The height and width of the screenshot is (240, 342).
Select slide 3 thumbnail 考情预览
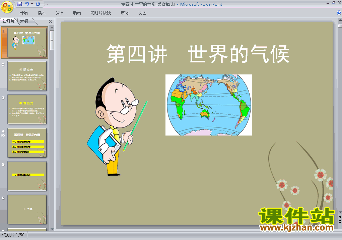pyautogui.click(x=27, y=109)
